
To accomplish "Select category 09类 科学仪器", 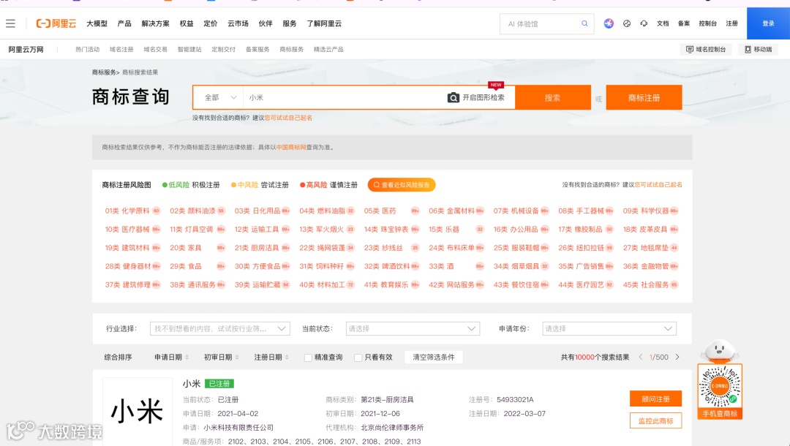I will [650, 211].
